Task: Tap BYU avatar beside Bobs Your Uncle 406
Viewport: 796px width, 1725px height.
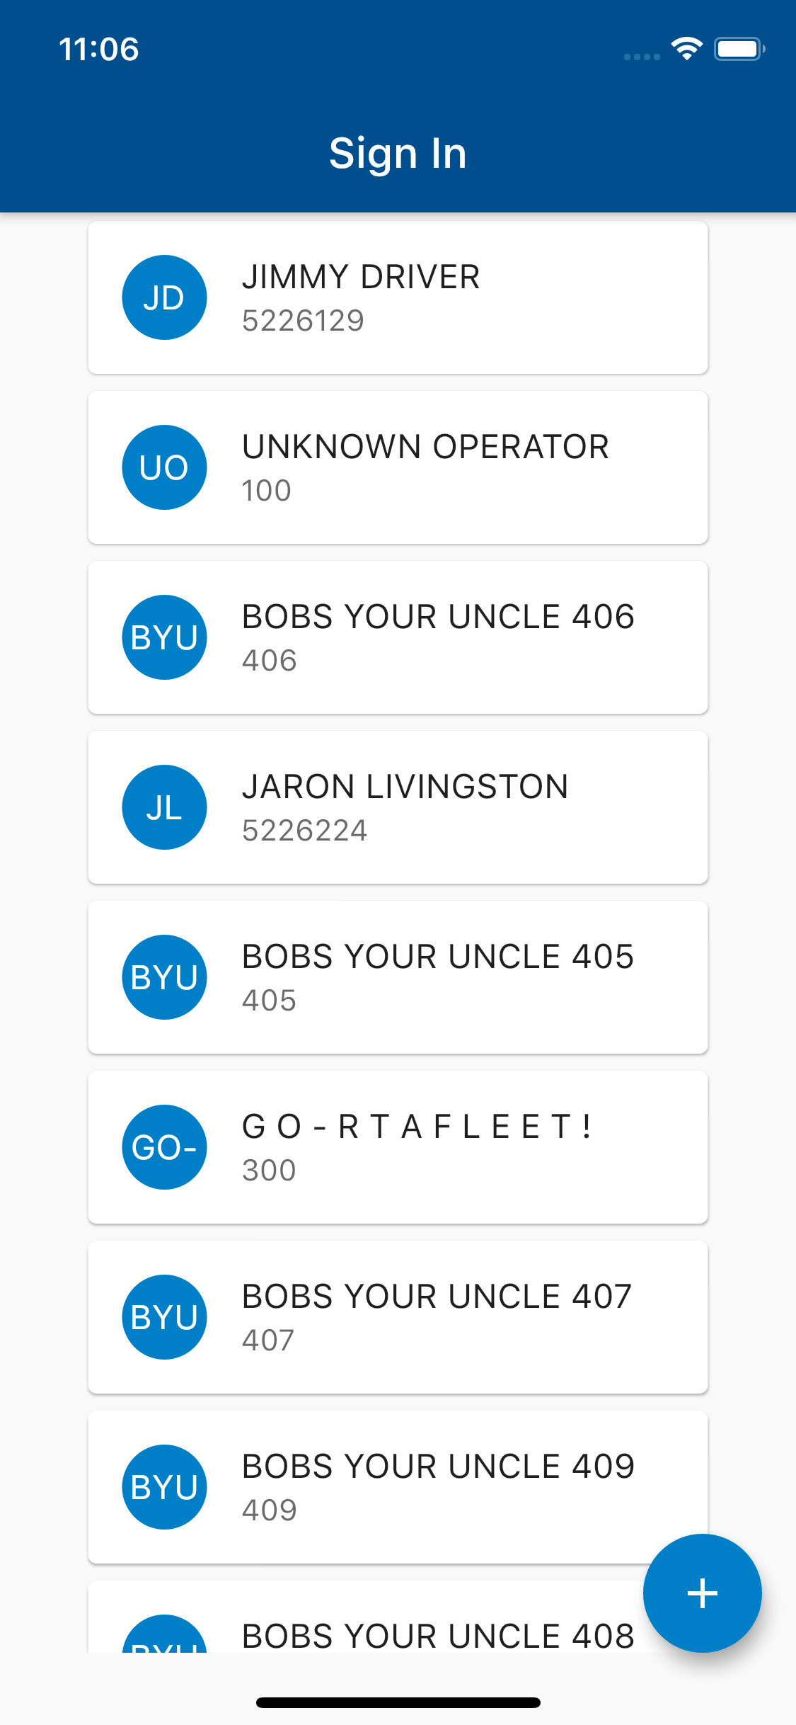Action: click(x=164, y=637)
